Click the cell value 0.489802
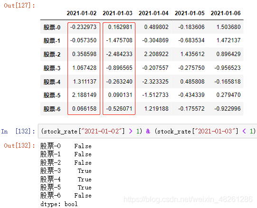 [156, 27]
